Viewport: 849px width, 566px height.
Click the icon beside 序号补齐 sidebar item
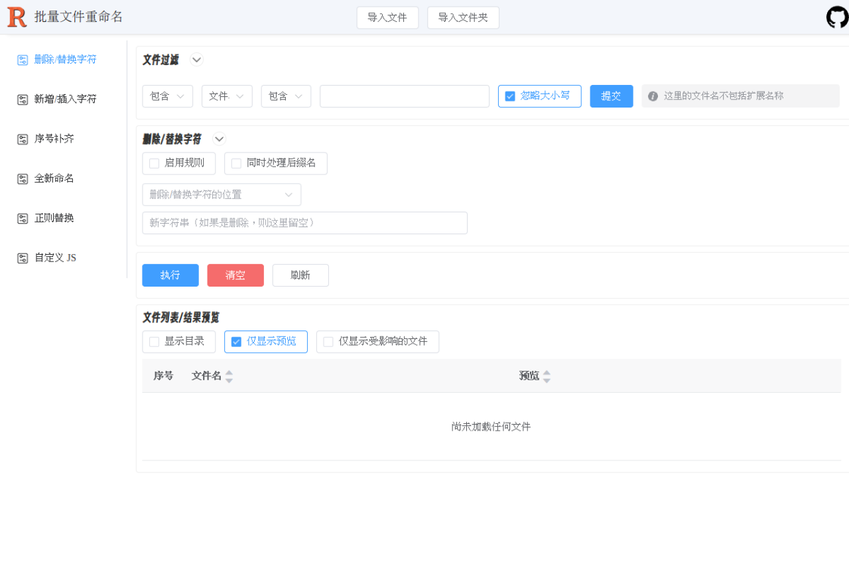[x=23, y=139]
